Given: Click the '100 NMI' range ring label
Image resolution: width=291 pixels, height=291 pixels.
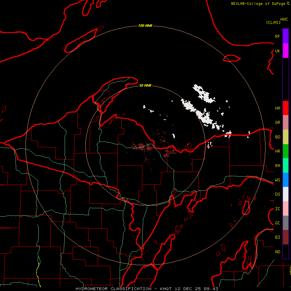Looking at the screenshot, I should tap(145, 26).
